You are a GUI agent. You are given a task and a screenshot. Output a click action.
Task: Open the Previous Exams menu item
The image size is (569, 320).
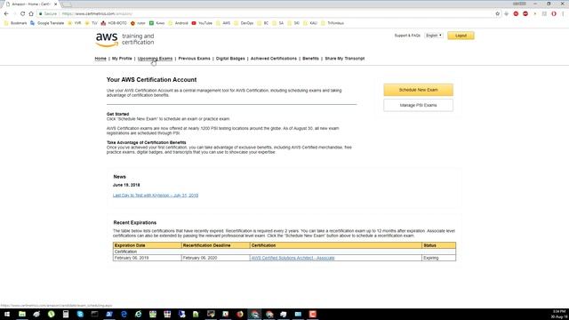(194, 59)
